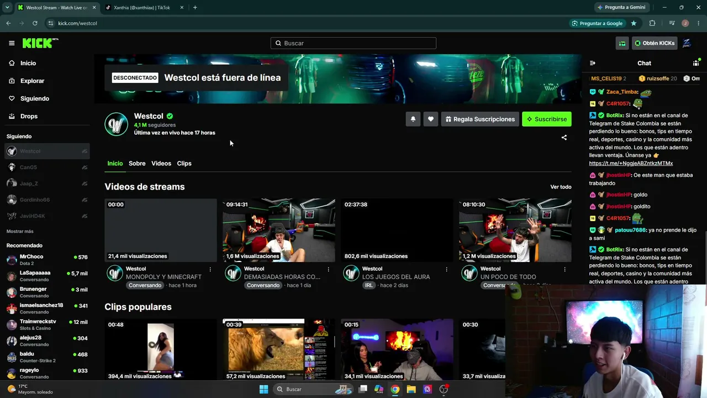Image resolution: width=707 pixels, height=398 pixels.
Task: Open options menu for MONOPOLY Y MINECRAFT video
Action: tap(210, 269)
